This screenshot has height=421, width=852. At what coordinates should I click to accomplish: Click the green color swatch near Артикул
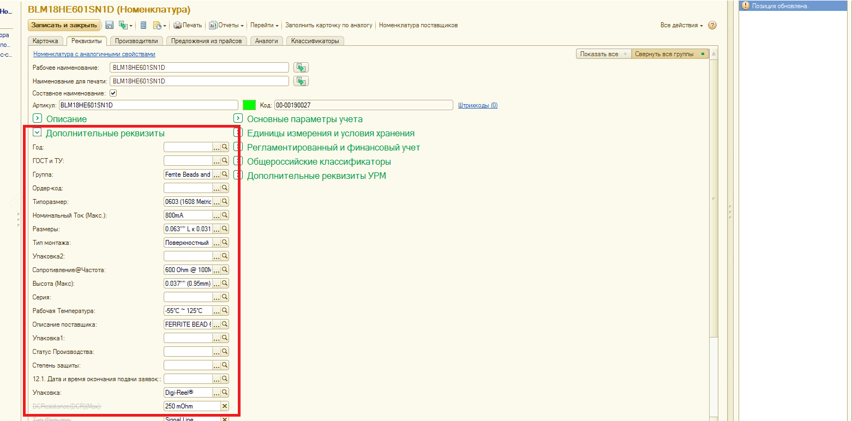click(249, 105)
